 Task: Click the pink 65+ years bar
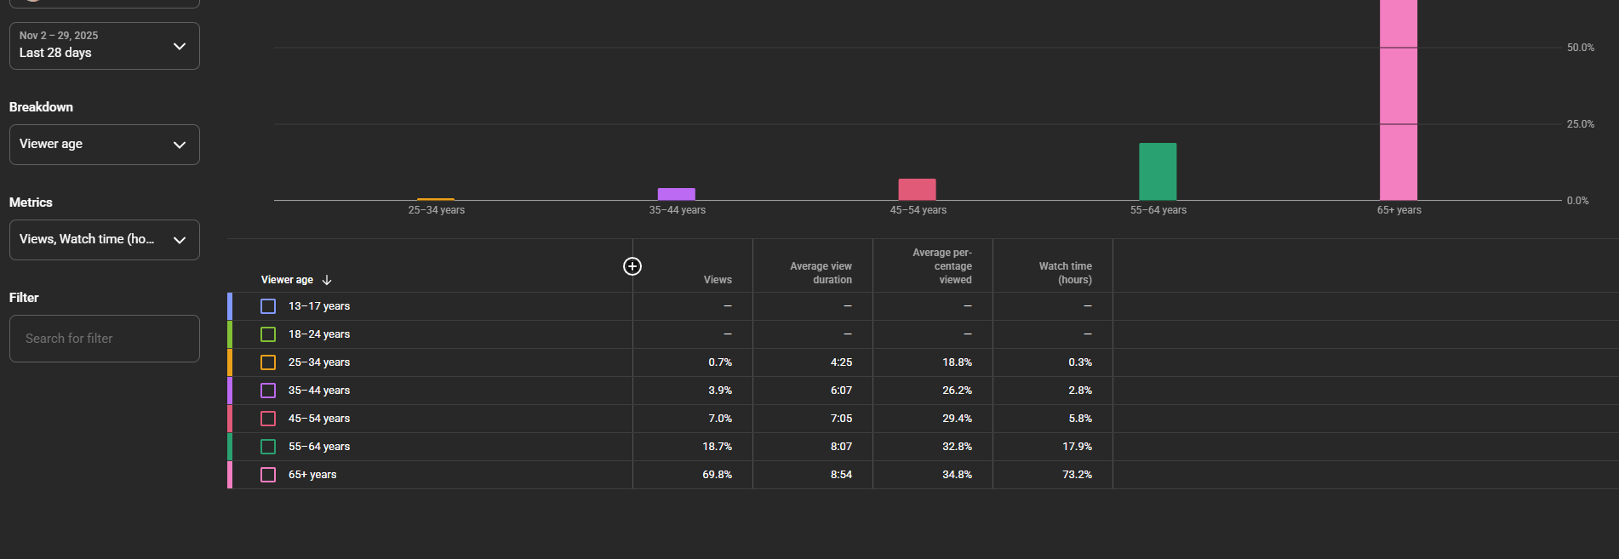coord(1399,102)
